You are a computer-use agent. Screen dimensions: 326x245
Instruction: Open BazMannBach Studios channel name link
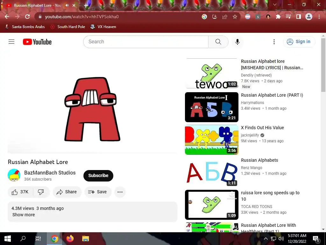coord(50,173)
